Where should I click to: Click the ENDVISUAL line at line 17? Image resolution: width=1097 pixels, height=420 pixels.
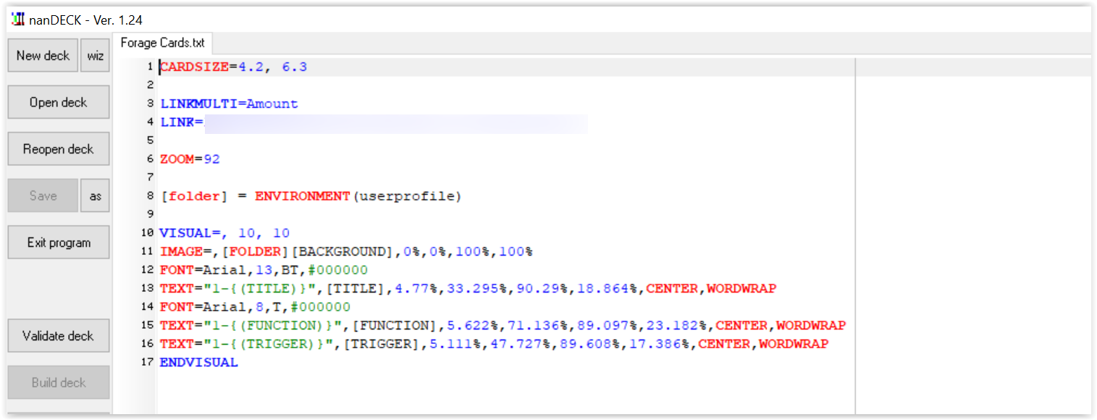pos(198,362)
